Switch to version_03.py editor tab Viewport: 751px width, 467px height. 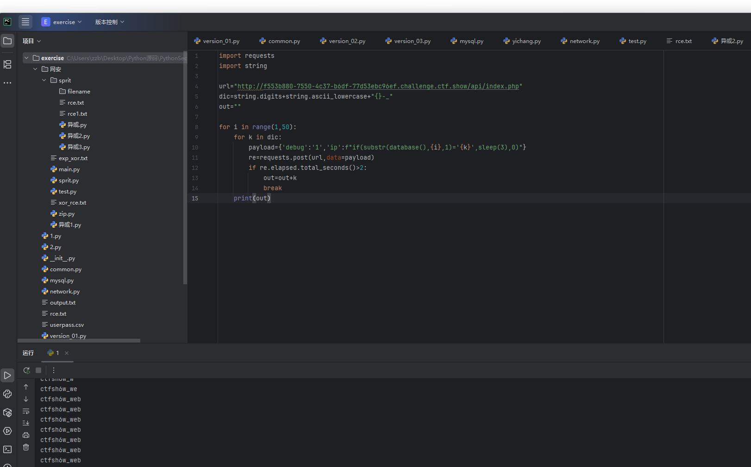[408, 41]
